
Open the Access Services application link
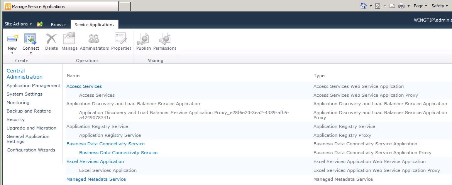[x=84, y=86]
